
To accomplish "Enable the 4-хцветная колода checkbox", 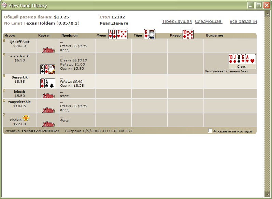I will click(210, 131).
